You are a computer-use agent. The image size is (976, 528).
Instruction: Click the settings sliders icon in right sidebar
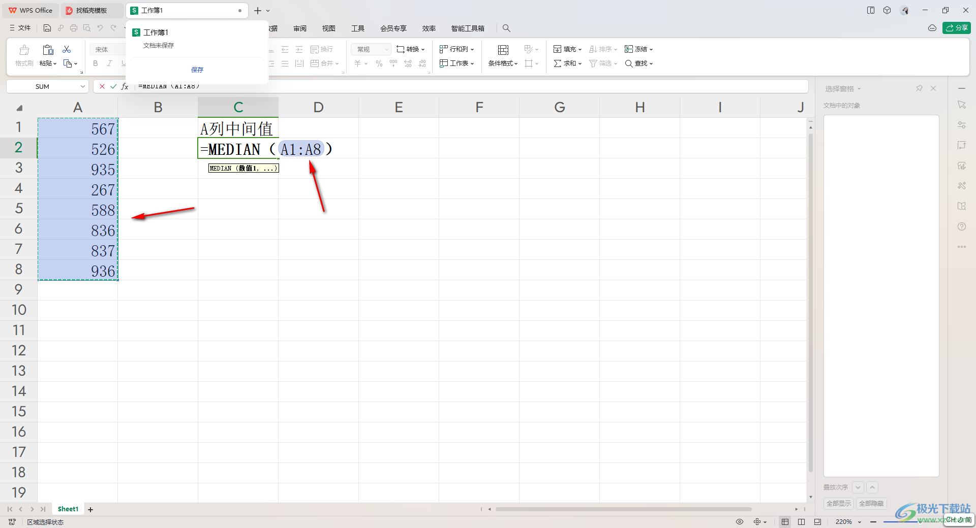point(962,125)
